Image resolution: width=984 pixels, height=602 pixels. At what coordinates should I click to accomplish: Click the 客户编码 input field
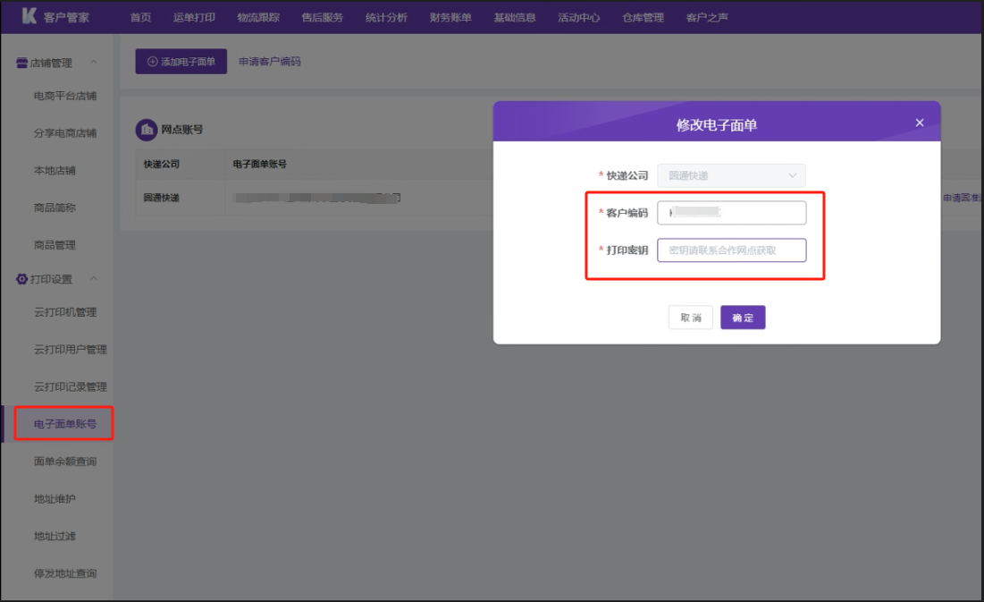[x=731, y=213]
